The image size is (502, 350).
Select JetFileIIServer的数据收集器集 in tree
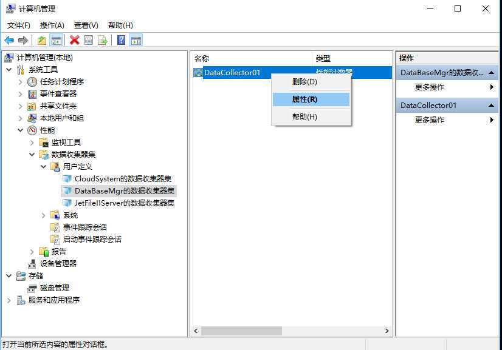(x=125, y=203)
